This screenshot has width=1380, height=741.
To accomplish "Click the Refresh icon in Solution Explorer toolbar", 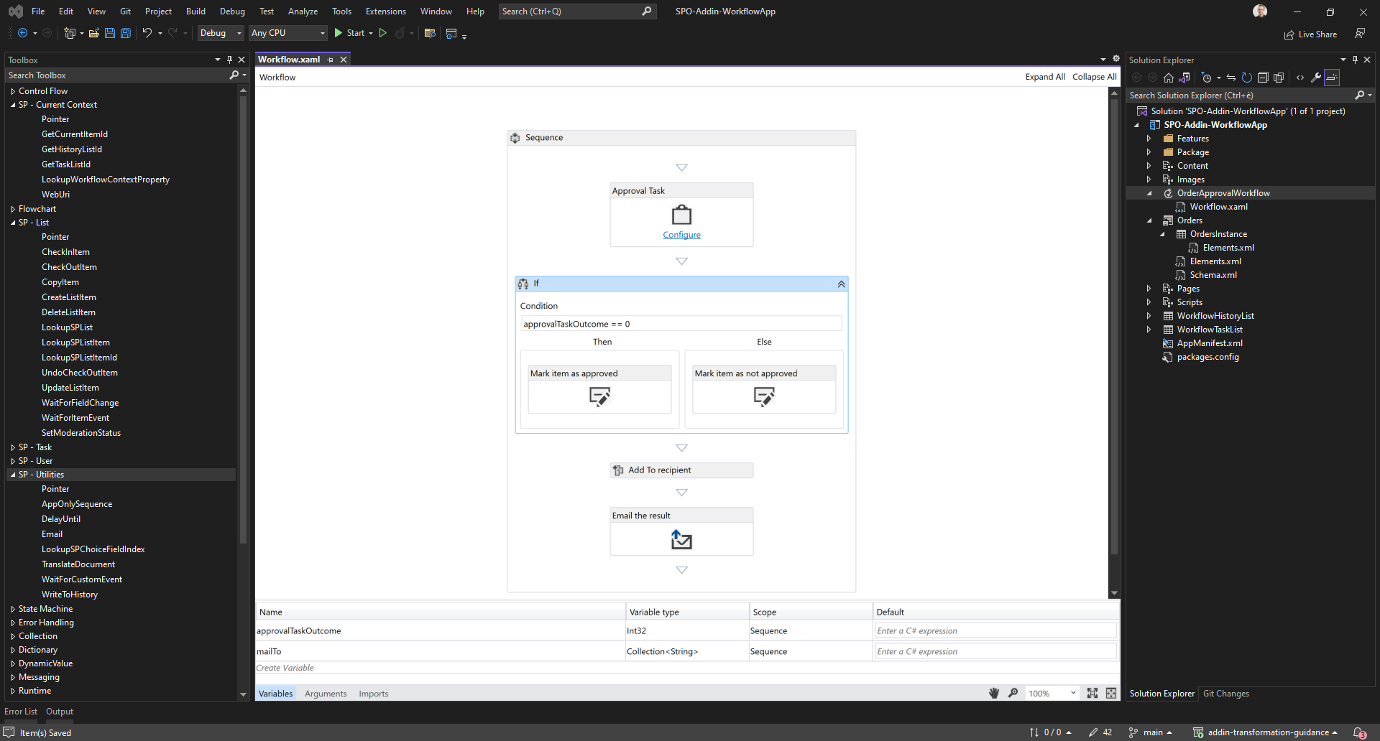I will [1247, 78].
